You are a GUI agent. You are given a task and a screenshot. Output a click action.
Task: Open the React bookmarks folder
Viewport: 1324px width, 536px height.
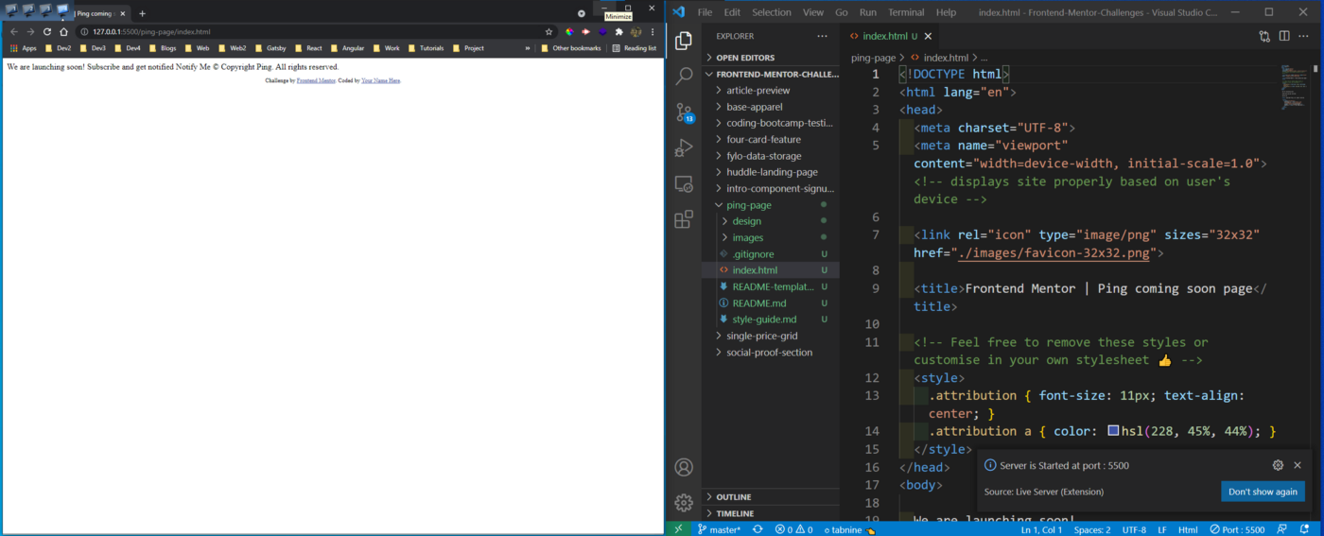tap(308, 48)
